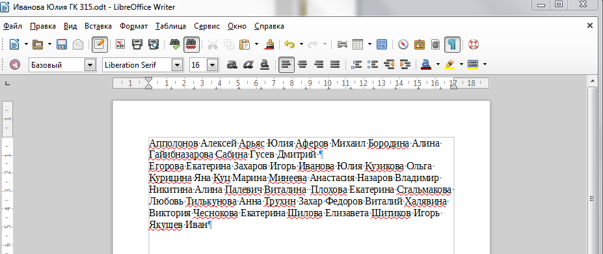Apply yellow paragraph background color
The image size is (603, 254).
(x=473, y=64)
